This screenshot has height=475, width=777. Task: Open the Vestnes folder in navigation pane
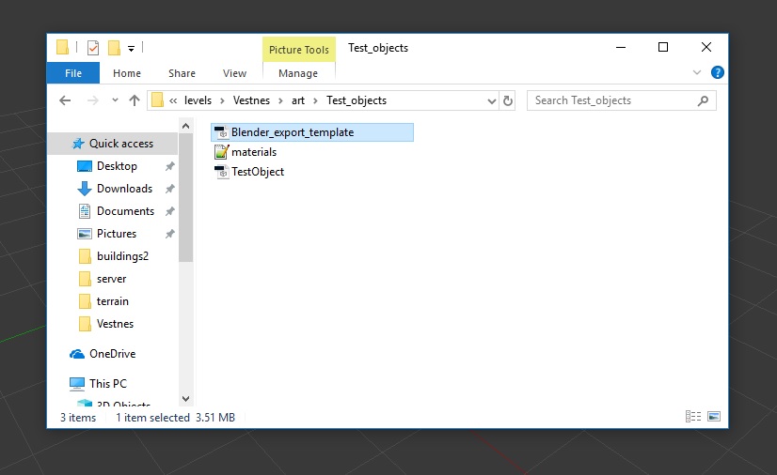click(115, 324)
